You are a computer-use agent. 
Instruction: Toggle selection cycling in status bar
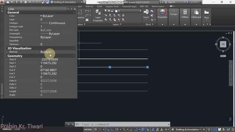point(148,129)
